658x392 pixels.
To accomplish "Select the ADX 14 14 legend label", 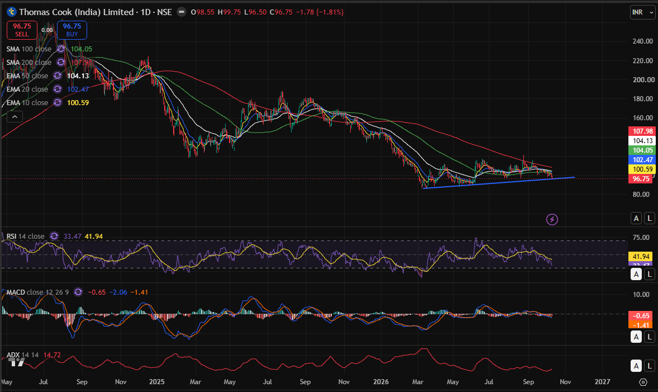I will 22,355.
